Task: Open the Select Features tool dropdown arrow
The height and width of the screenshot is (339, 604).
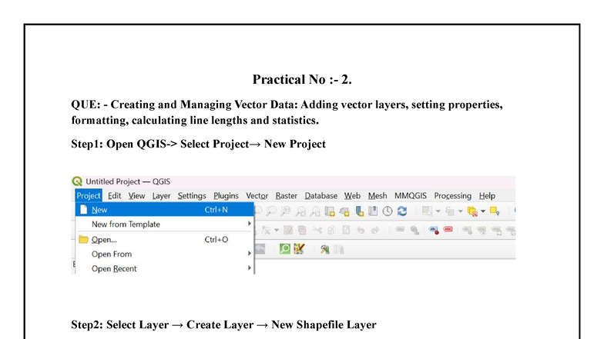Action: [438, 211]
